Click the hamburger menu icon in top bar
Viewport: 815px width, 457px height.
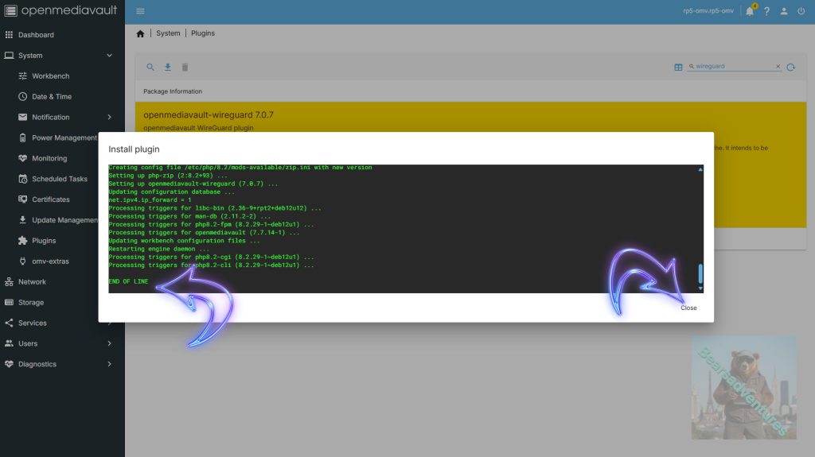point(140,11)
